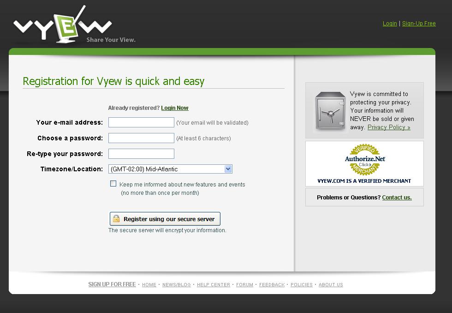Open the Timezone/Location dropdown
The width and height of the screenshot is (452, 313).
click(170, 169)
